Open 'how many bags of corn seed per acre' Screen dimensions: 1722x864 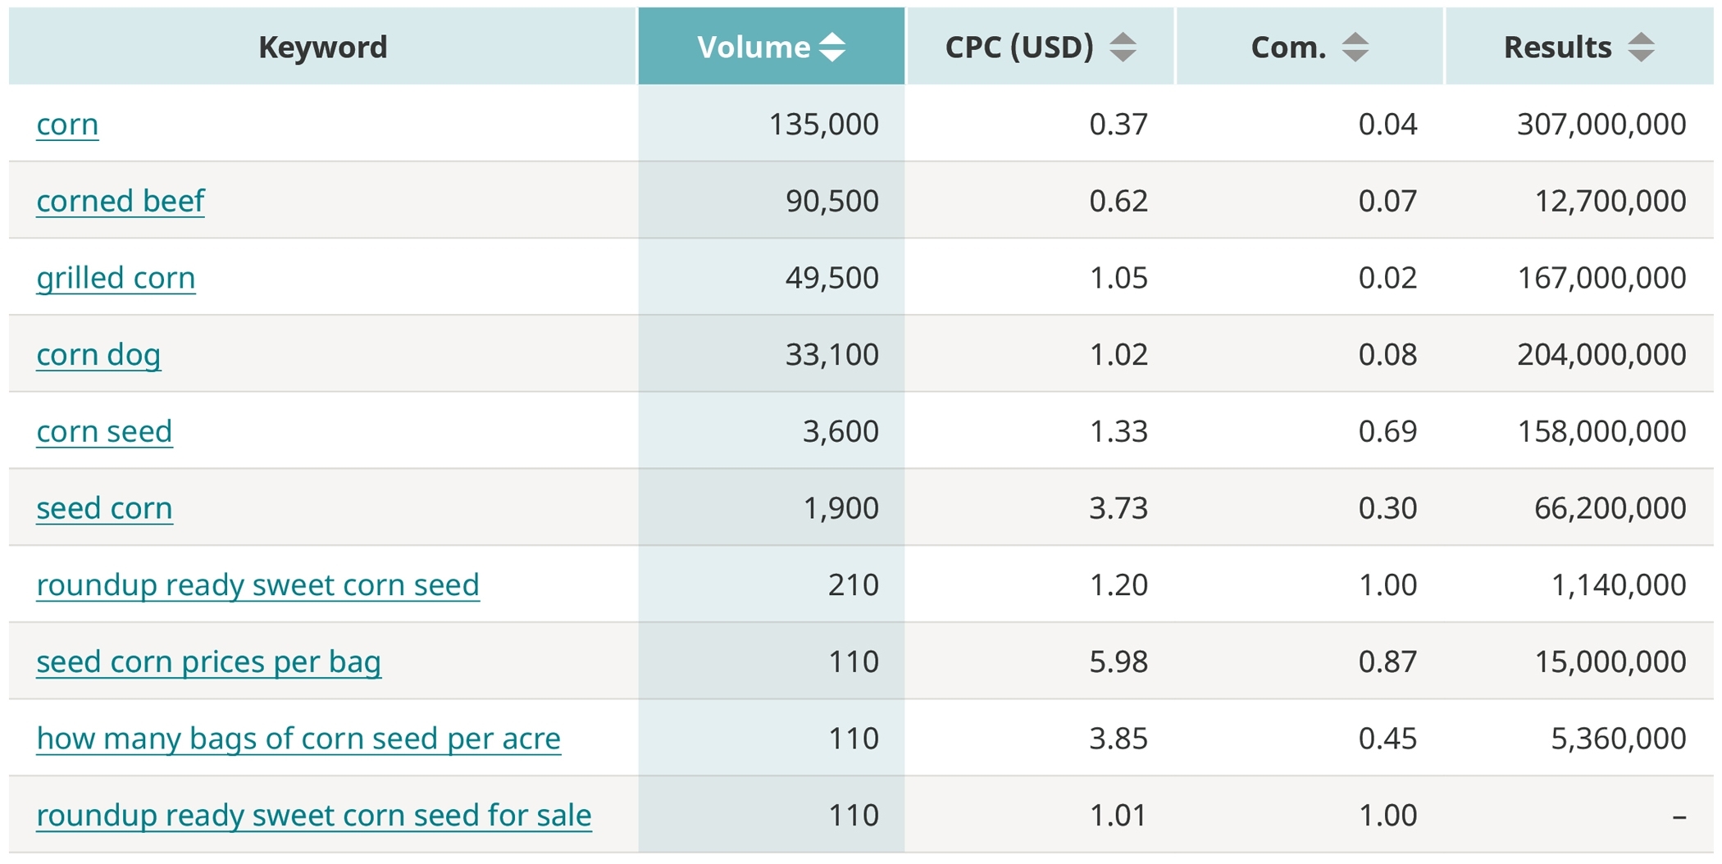click(298, 739)
